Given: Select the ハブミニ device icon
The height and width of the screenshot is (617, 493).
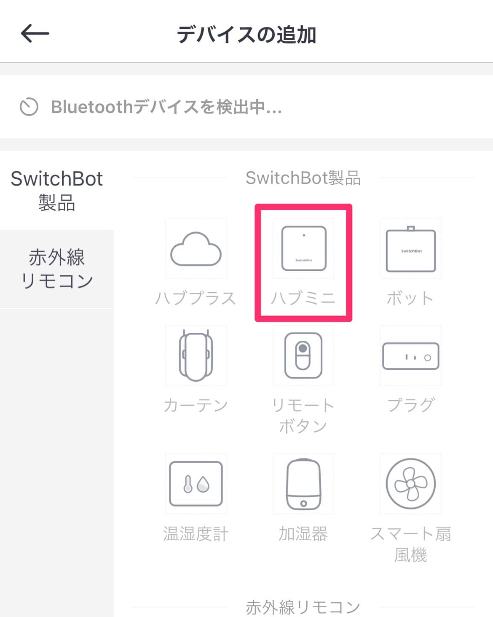Looking at the screenshot, I should click(303, 248).
